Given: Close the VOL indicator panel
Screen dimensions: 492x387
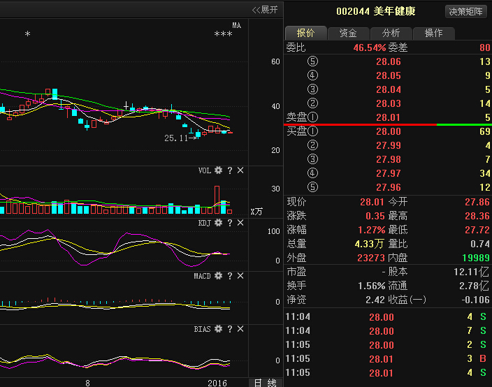Looking at the screenshot, I should [240, 170].
